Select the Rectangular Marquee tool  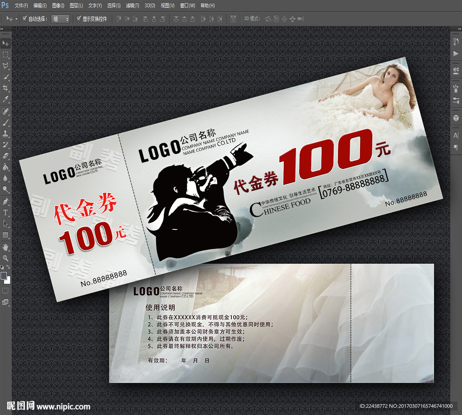5,55
